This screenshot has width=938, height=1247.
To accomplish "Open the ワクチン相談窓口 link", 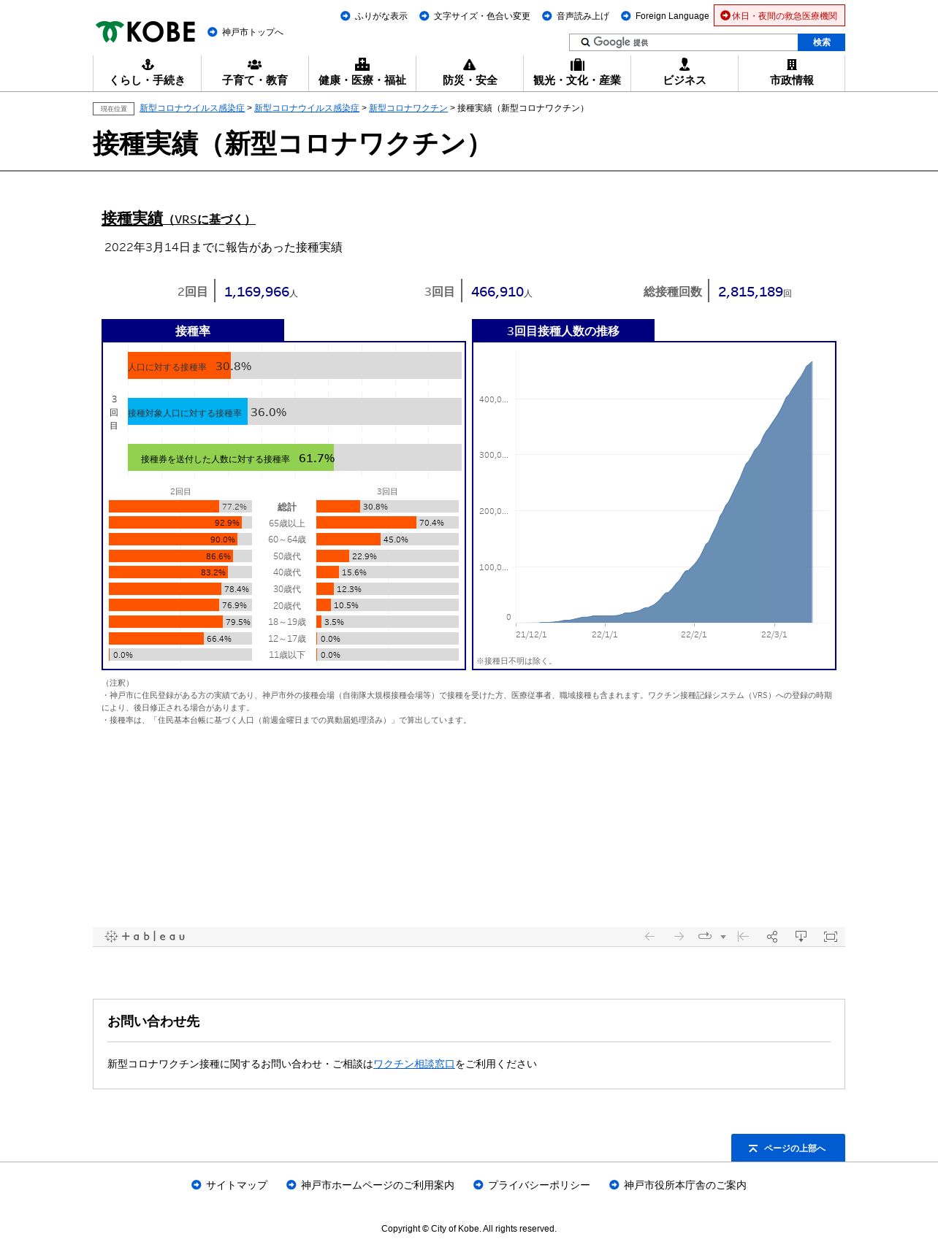I will pos(414,1064).
